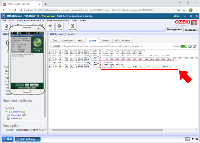Expand the Description text dropdown arrow
200x143 pixels.
click(x=45, y=130)
